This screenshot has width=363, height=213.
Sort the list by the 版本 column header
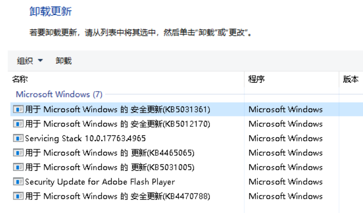point(351,79)
